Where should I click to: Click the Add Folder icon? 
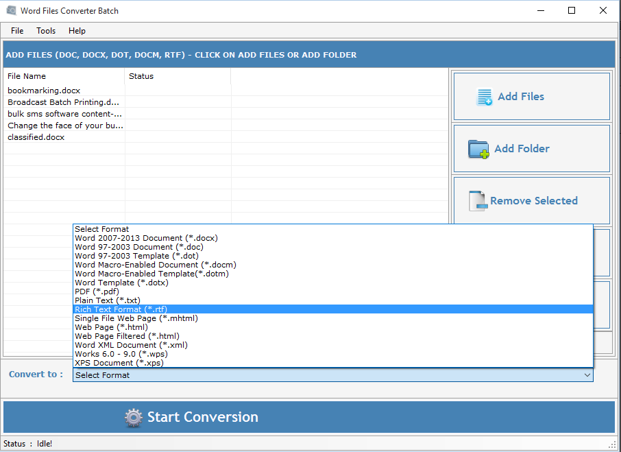(x=478, y=149)
